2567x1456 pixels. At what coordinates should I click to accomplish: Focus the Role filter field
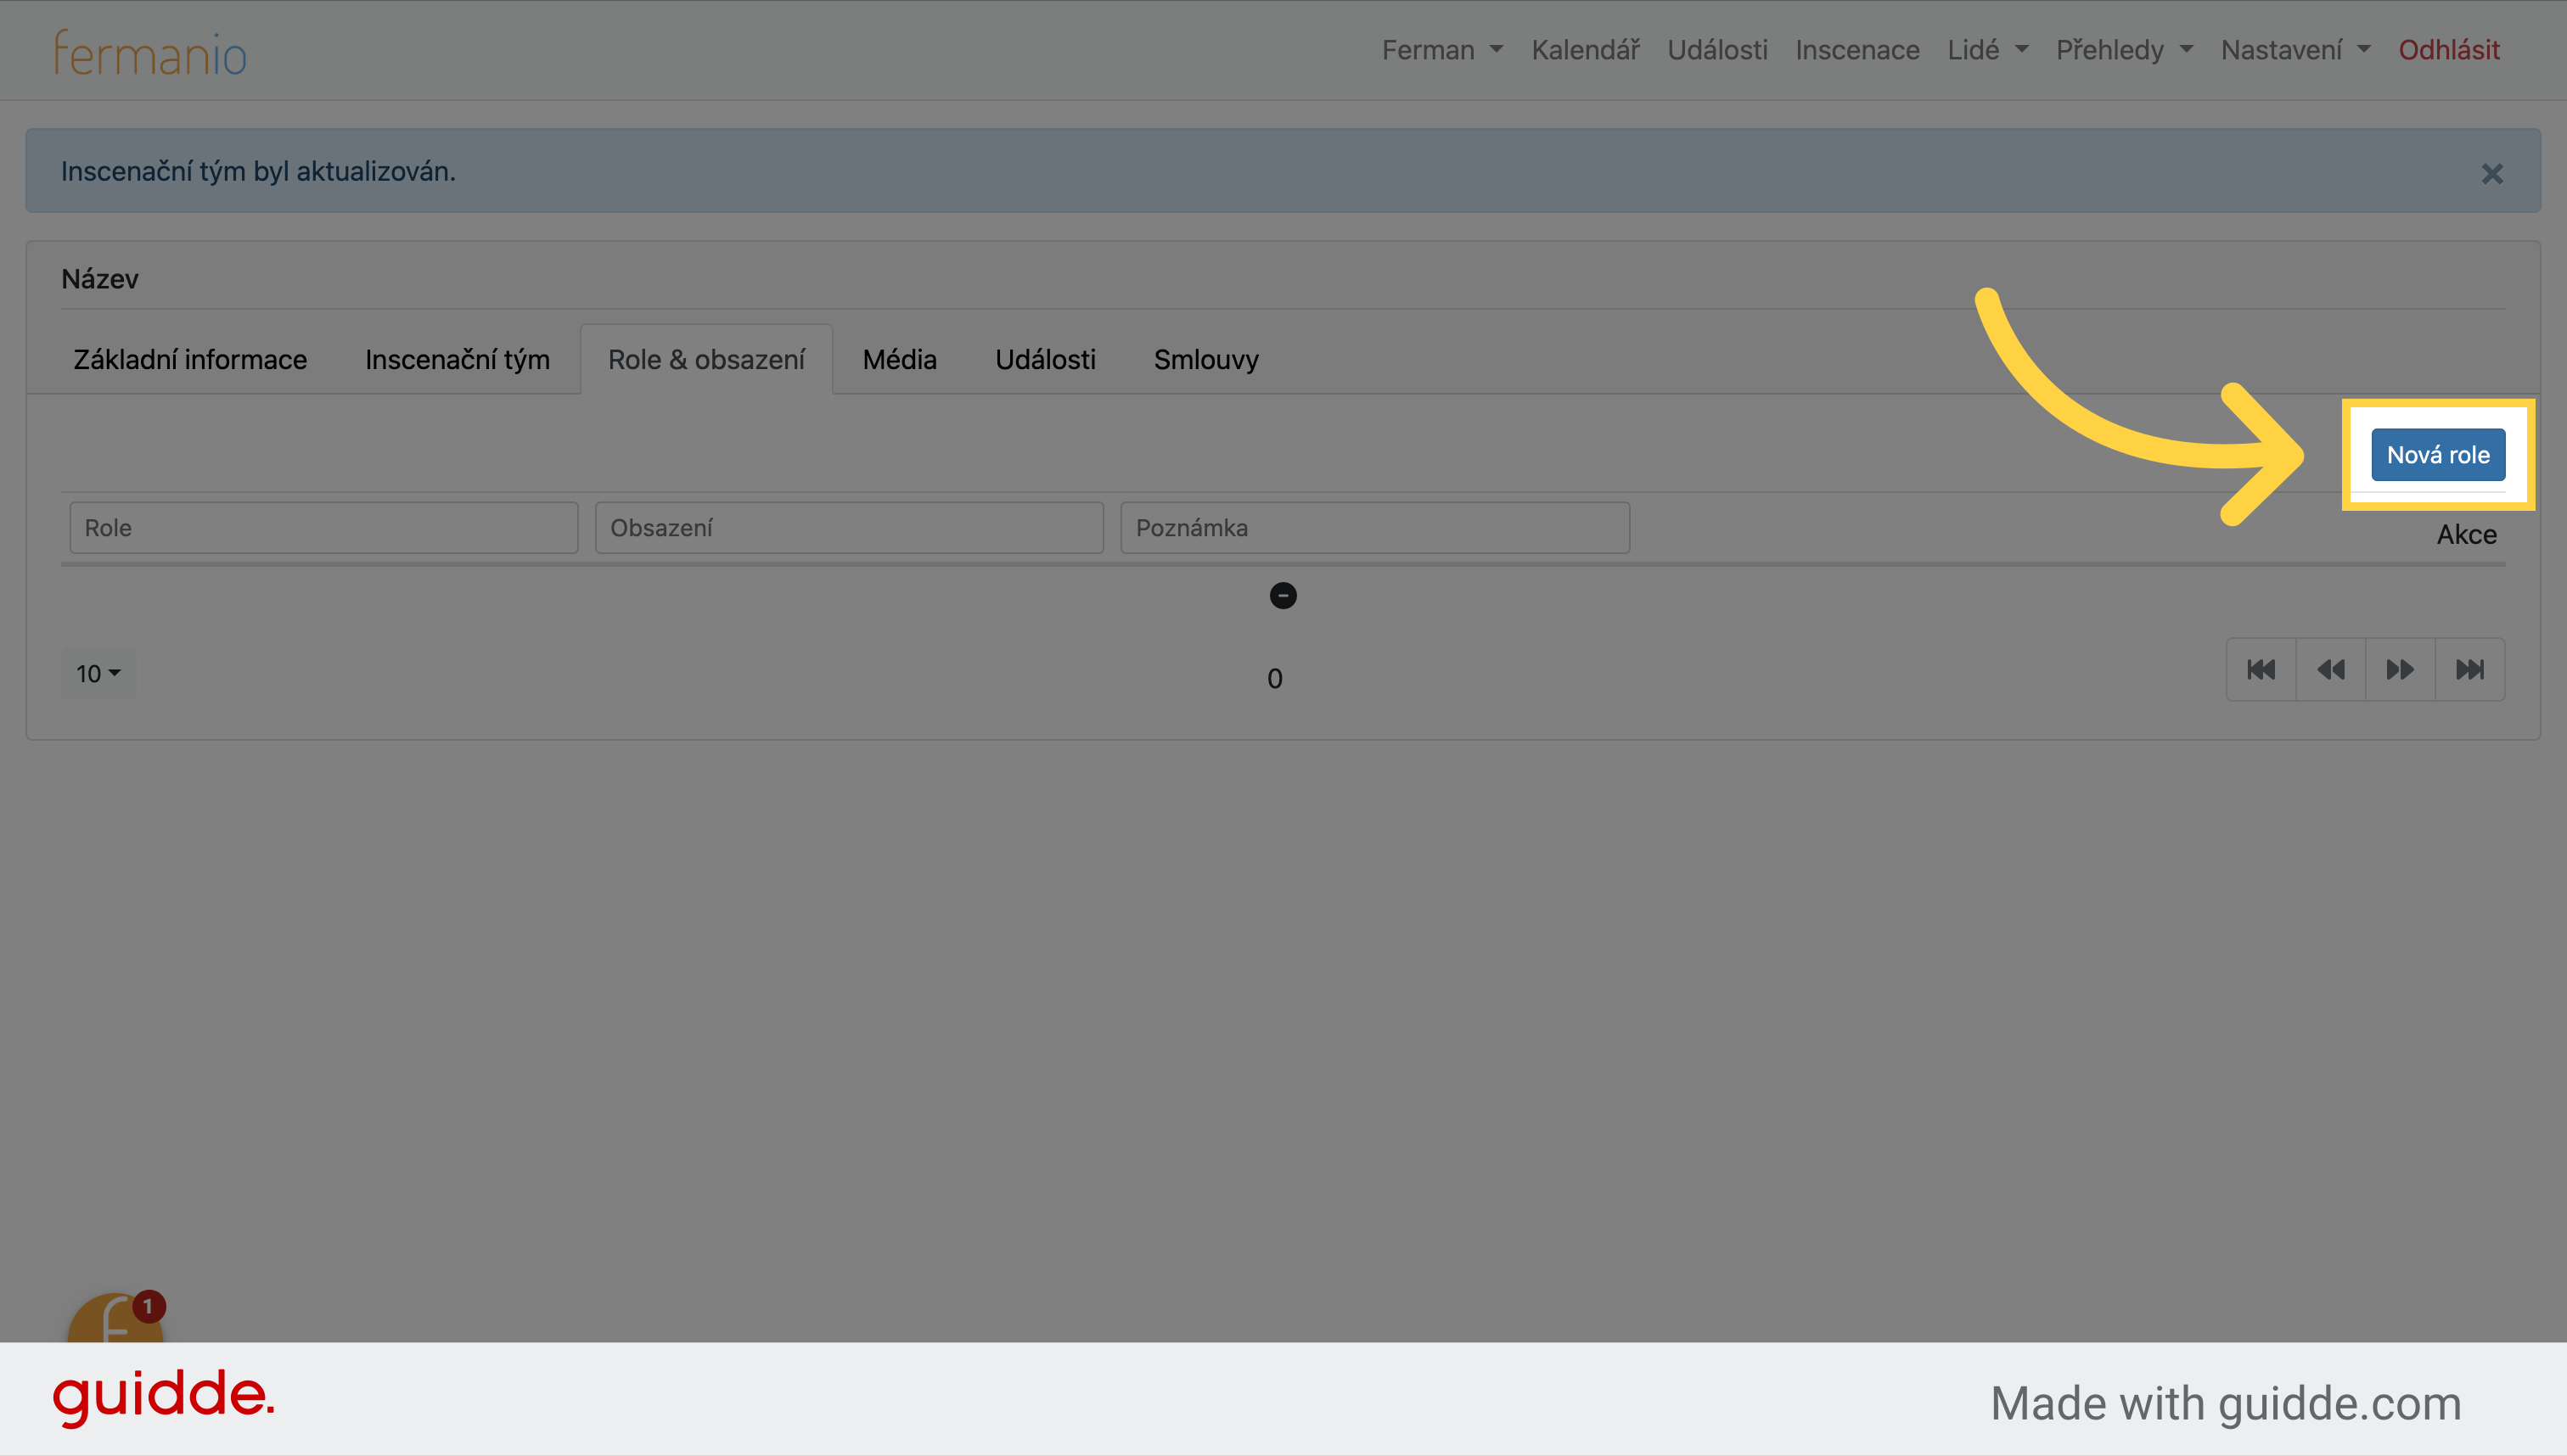323,527
